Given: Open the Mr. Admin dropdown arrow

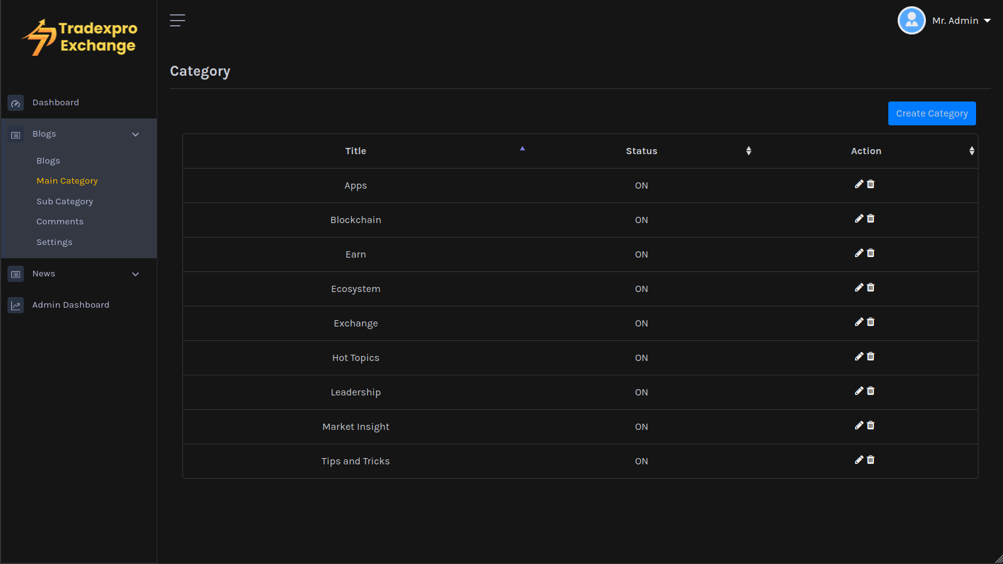Looking at the screenshot, I should [987, 21].
